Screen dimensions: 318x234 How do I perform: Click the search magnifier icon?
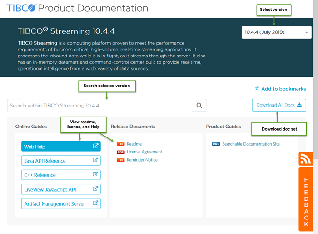199,106
